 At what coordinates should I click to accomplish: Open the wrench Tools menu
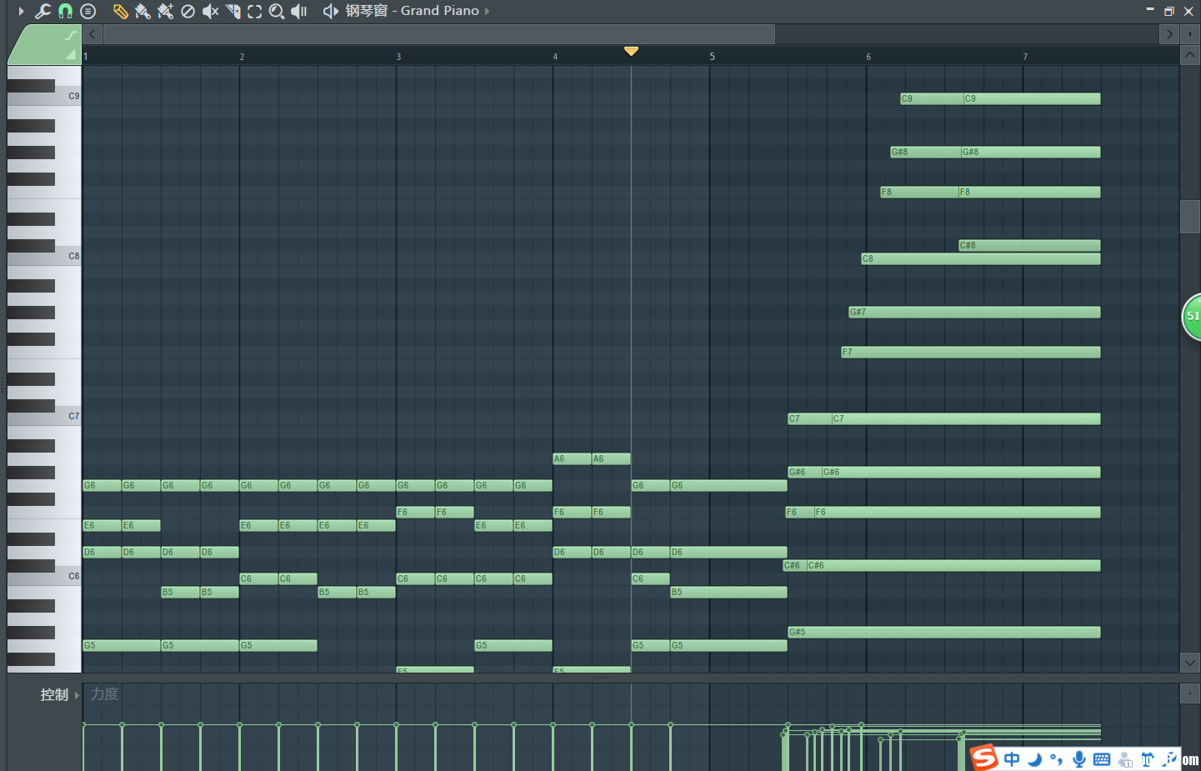43,11
